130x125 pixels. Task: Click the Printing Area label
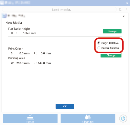pyautogui.click(x=17, y=58)
